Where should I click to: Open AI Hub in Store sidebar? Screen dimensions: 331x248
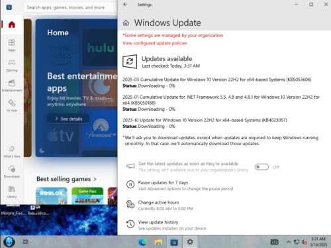coord(12,106)
